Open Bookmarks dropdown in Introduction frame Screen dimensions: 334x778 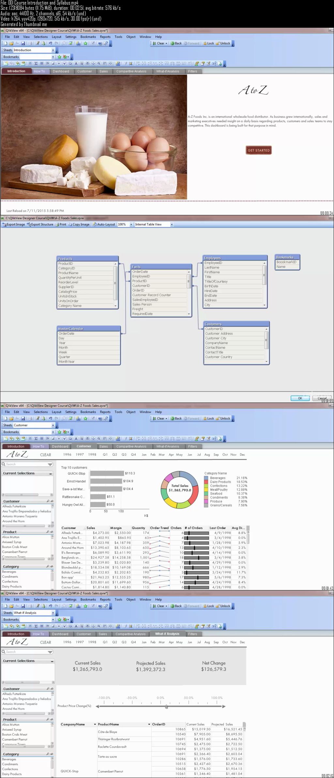[x=53, y=57]
